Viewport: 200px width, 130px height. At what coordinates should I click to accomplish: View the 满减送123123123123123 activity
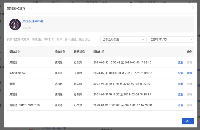(x=181, y=105)
